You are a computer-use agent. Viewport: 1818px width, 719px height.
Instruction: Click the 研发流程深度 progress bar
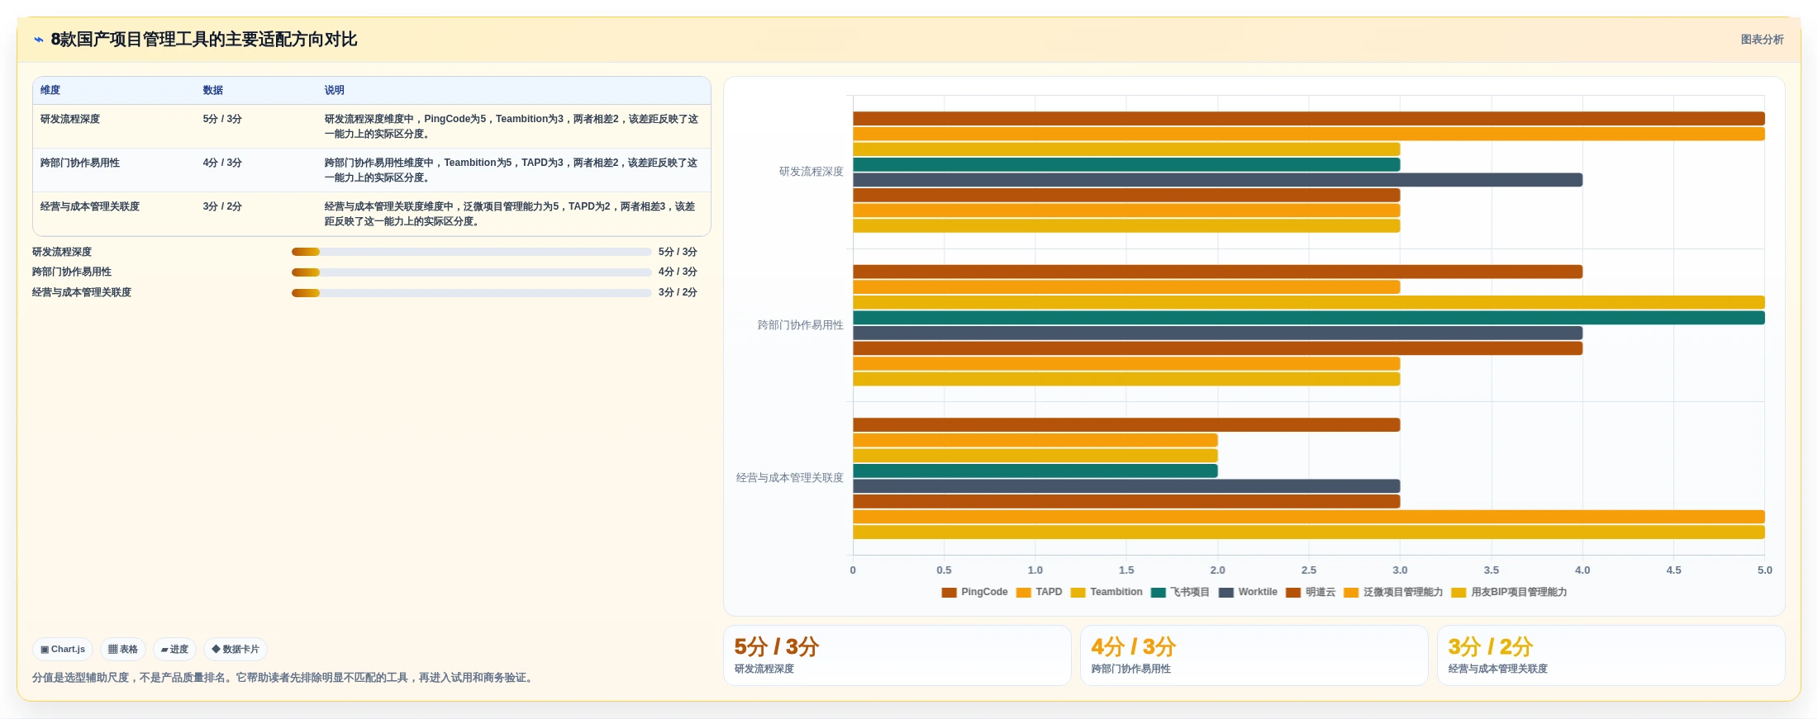[471, 252]
